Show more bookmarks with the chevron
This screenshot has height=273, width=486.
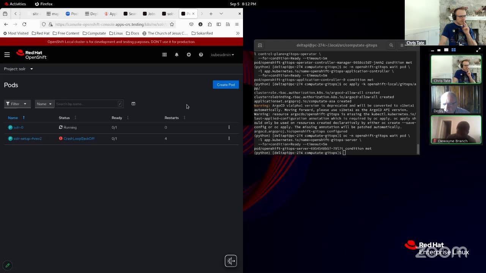click(238, 33)
